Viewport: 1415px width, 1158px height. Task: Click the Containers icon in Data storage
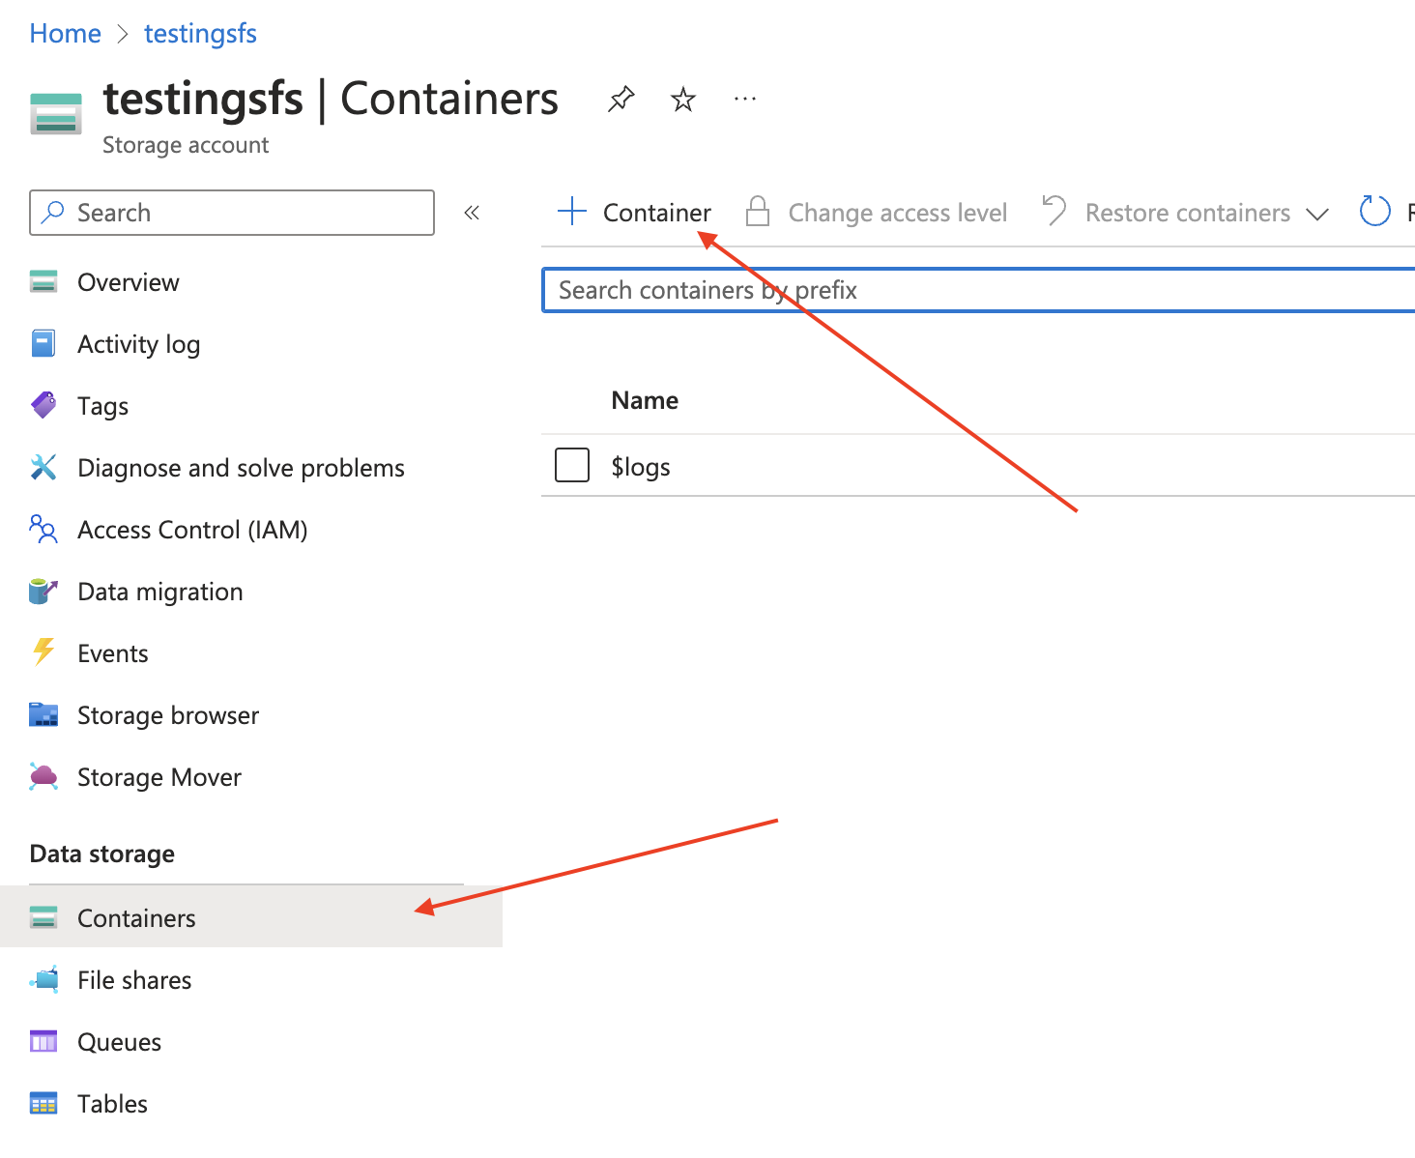43,917
